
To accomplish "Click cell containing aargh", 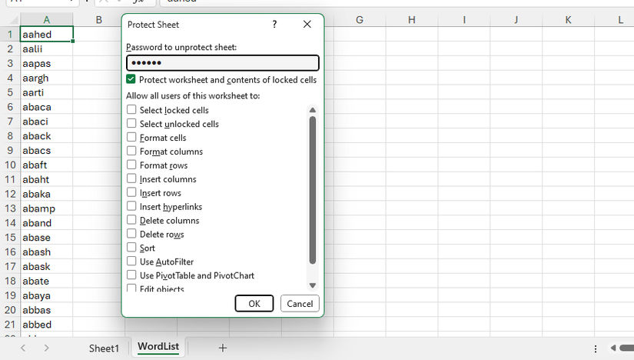I will click(47, 78).
